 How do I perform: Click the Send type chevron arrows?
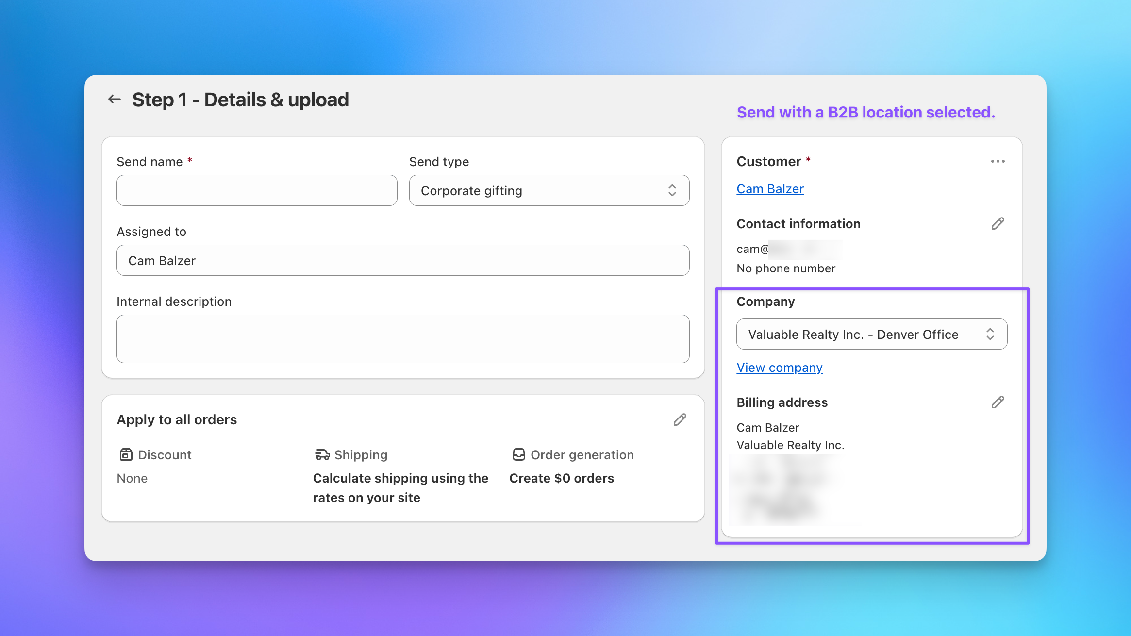tap(672, 190)
